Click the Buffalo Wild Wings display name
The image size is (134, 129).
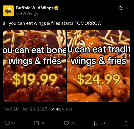click(x=35, y=8)
